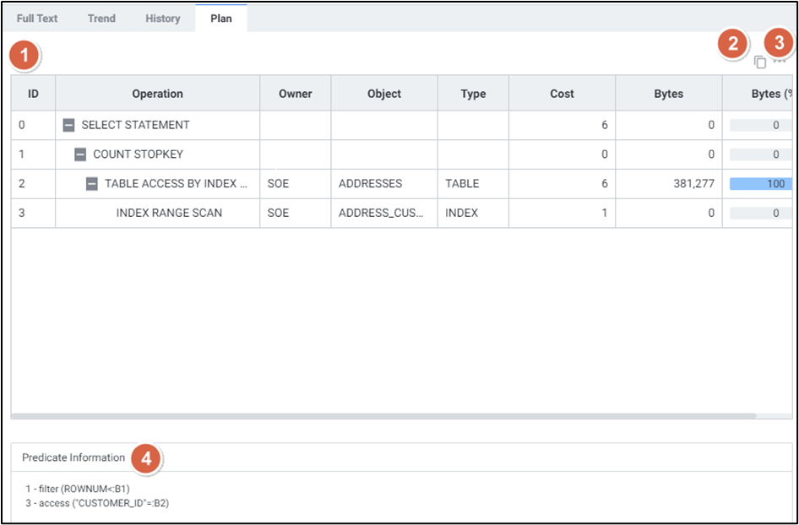
Task: Collapse the TABLE ACCESS BY INDEX node
Action: pyautogui.click(x=92, y=184)
